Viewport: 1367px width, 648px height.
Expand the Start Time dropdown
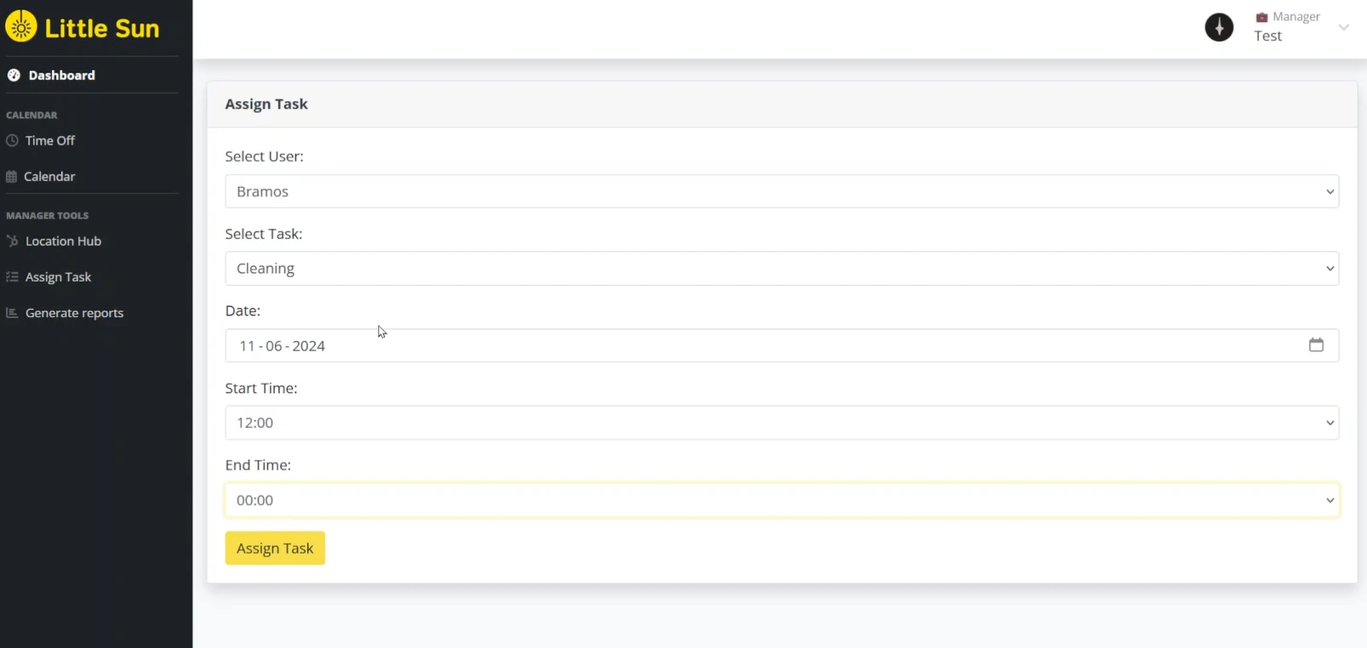coord(781,423)
